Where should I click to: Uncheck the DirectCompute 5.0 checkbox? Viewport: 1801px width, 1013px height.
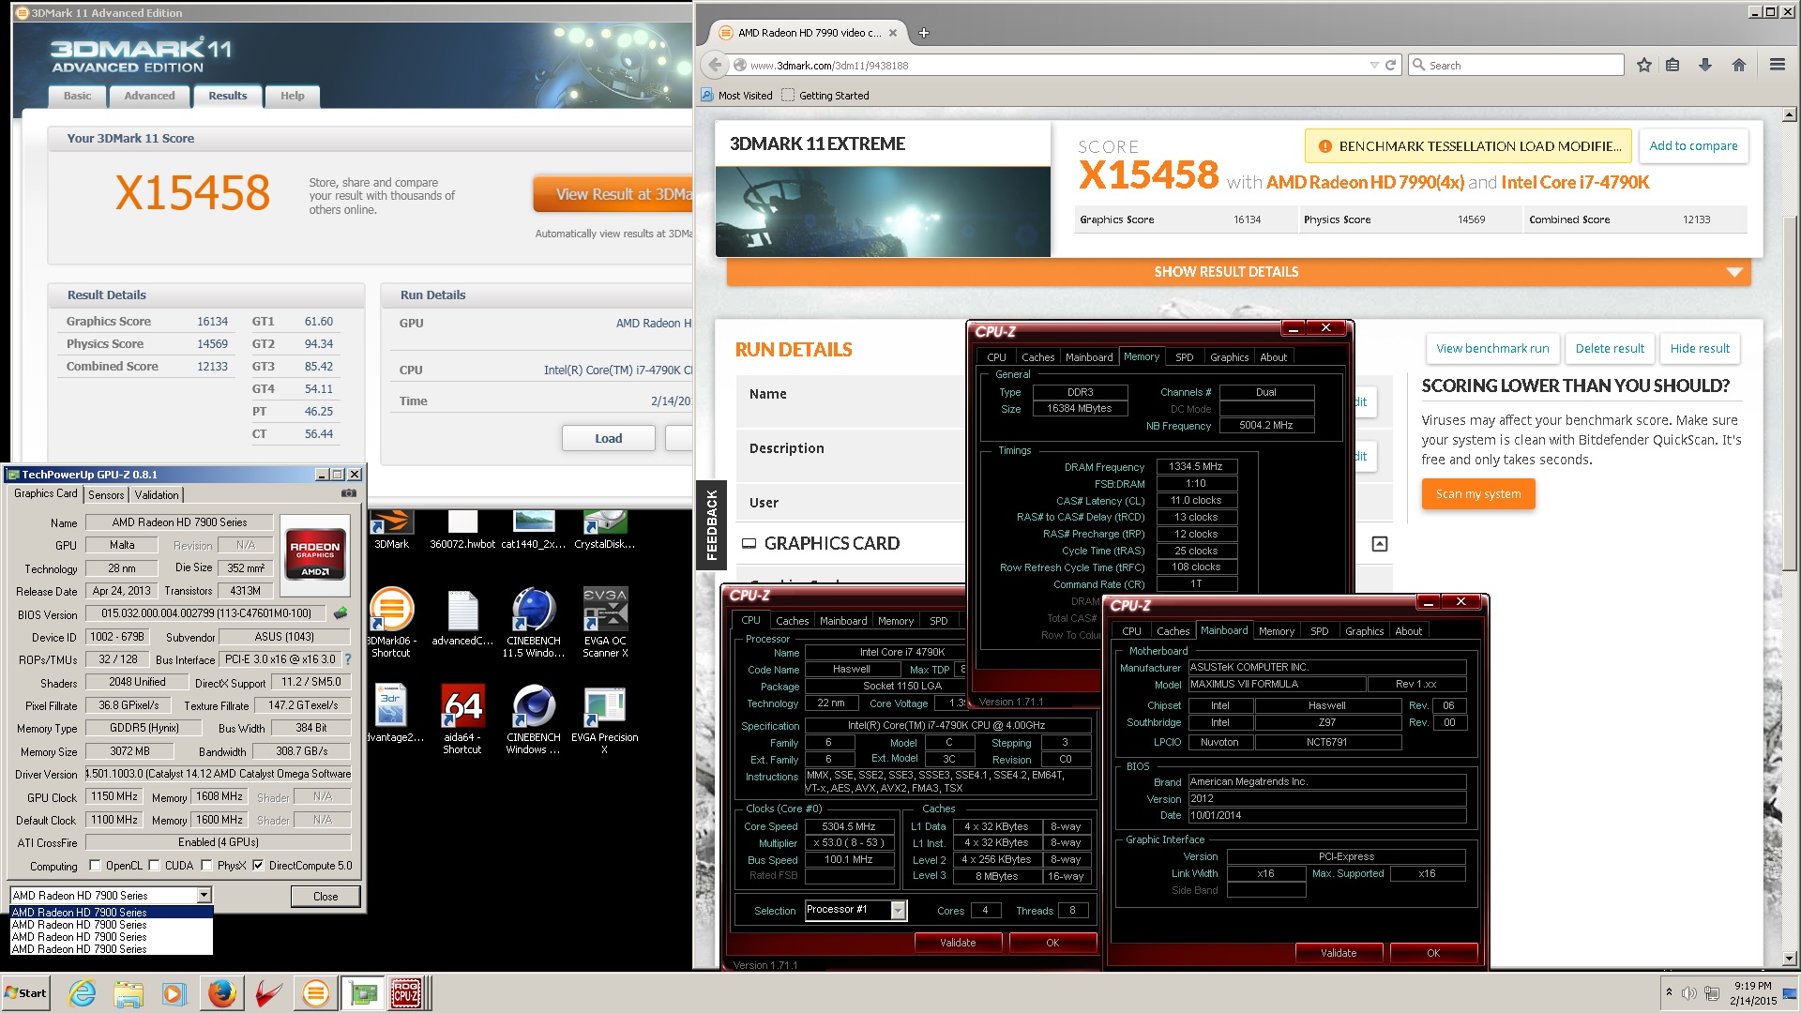(258, 866)
